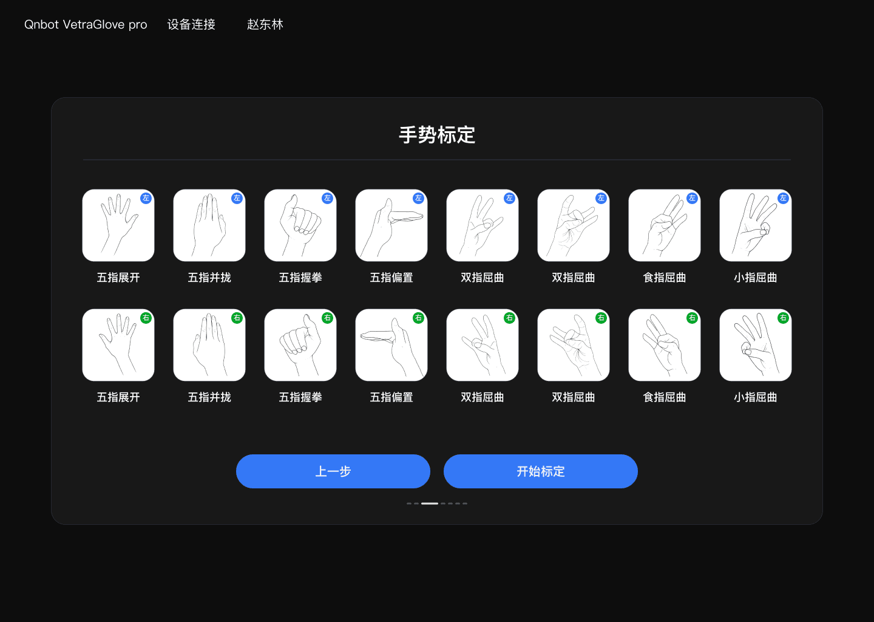Click the blue 左 badge on 五指偏置
874x622 pixels.
tap(419, 198)
